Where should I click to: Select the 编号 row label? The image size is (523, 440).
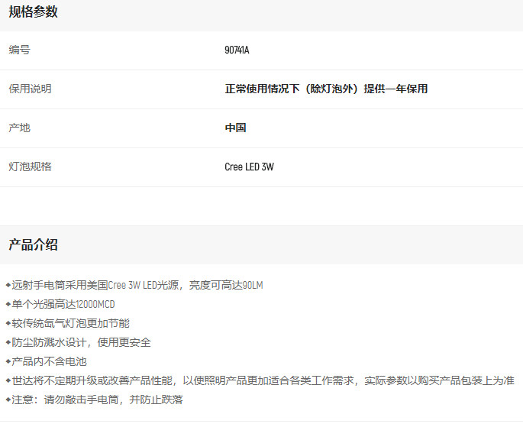tap(20, 50)
